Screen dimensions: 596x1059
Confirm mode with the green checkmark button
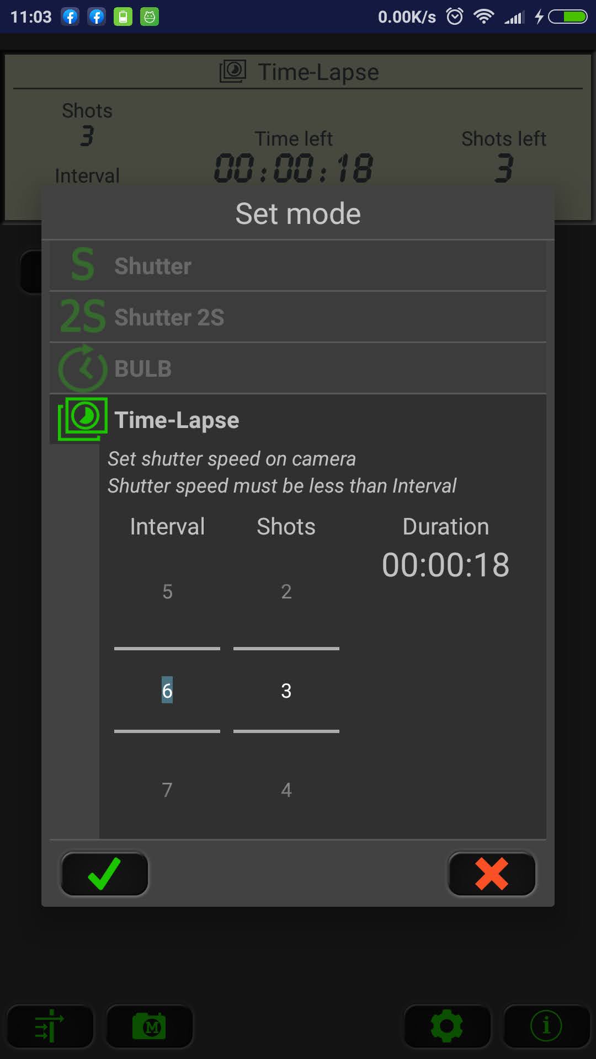click(104, 874)
